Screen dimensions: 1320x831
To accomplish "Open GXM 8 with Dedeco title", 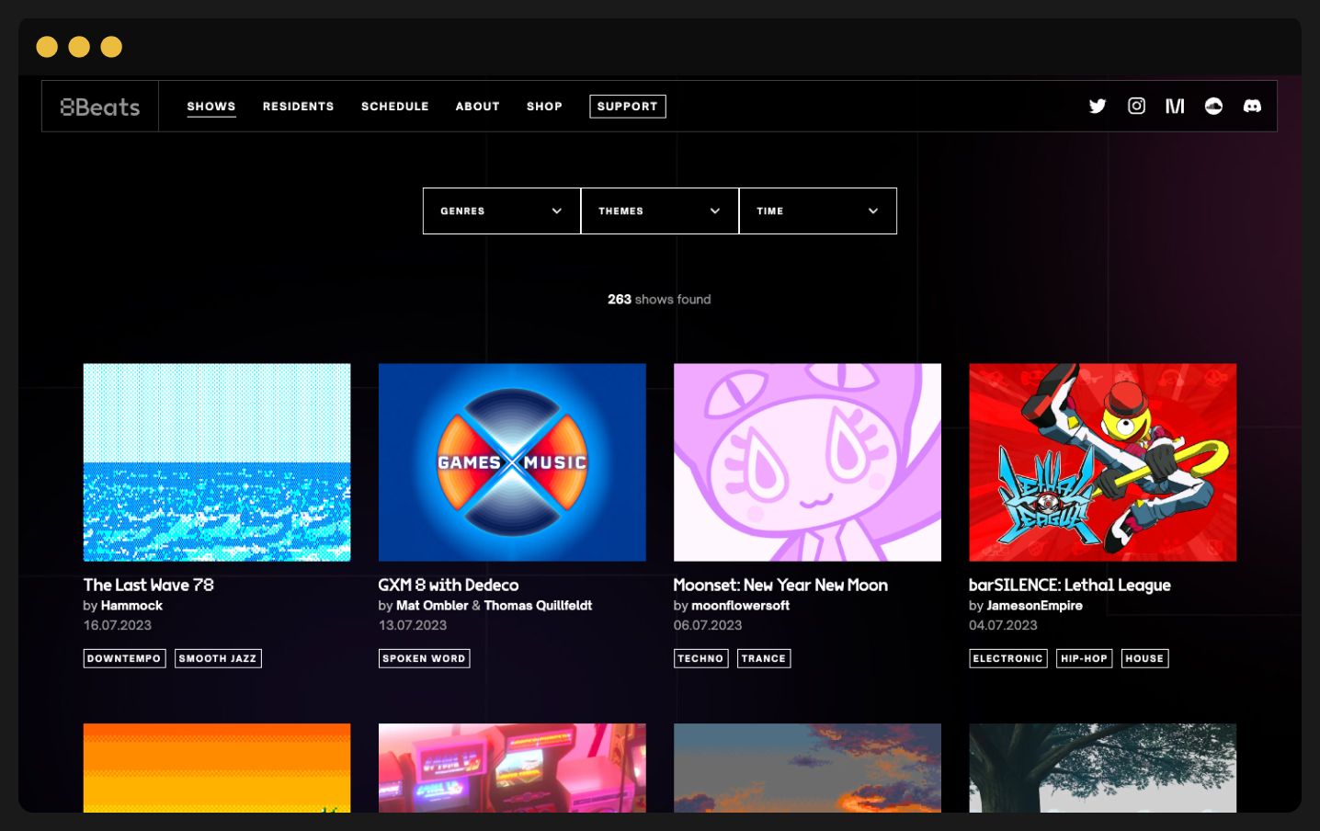I will point(449,585).
